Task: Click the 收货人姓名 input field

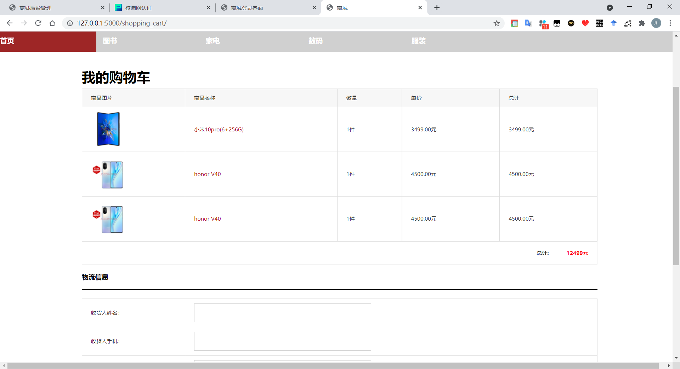Action: (282, 313)
